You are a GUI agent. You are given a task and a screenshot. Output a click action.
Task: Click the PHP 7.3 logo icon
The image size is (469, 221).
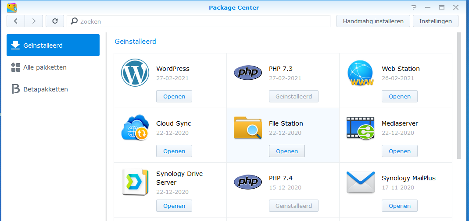[247, 73]
